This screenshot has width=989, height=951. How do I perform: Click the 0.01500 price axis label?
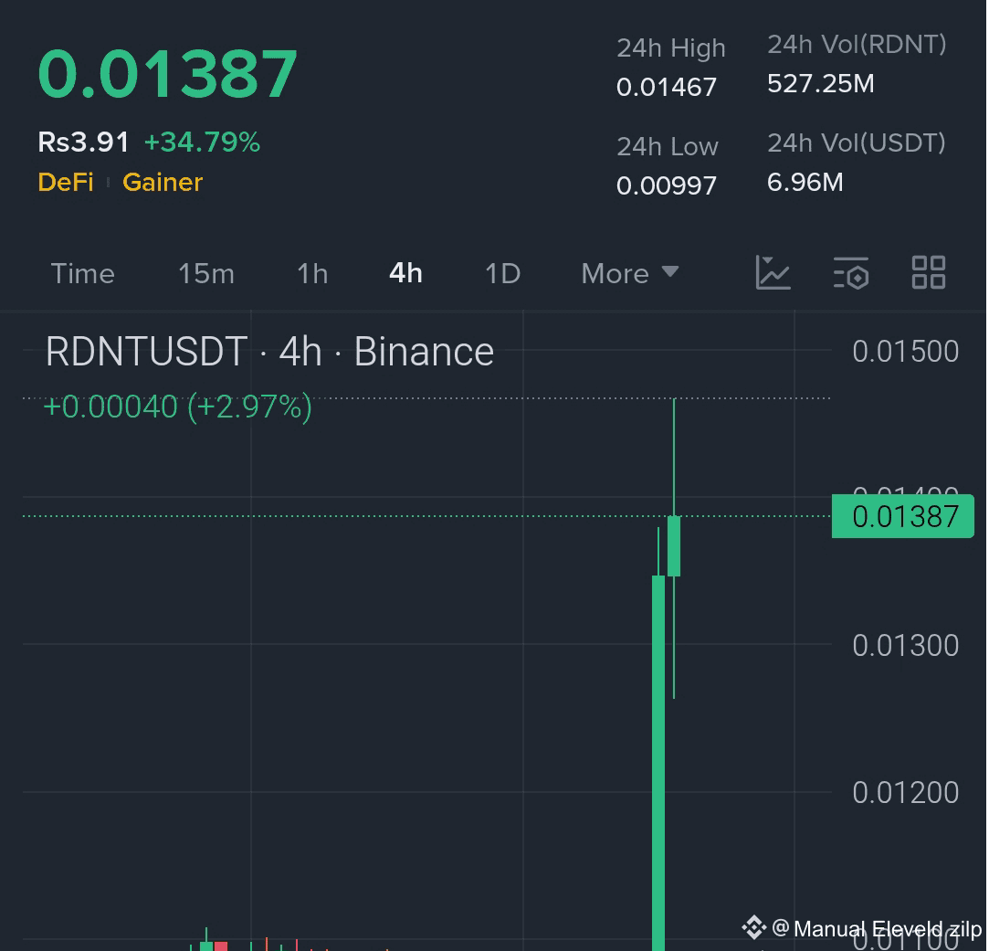(x=906, y=352)
